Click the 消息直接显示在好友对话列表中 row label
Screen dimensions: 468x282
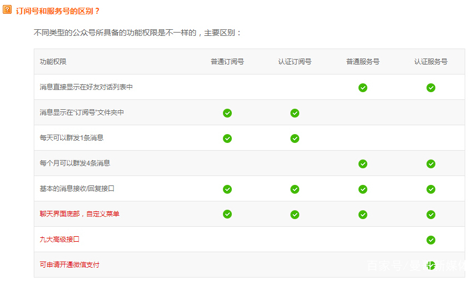[86, 87]
